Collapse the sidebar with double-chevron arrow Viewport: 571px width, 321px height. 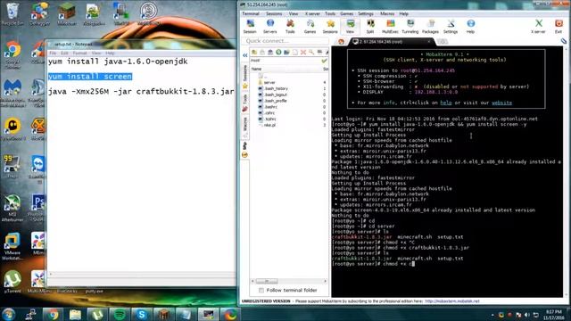(245, 55)
